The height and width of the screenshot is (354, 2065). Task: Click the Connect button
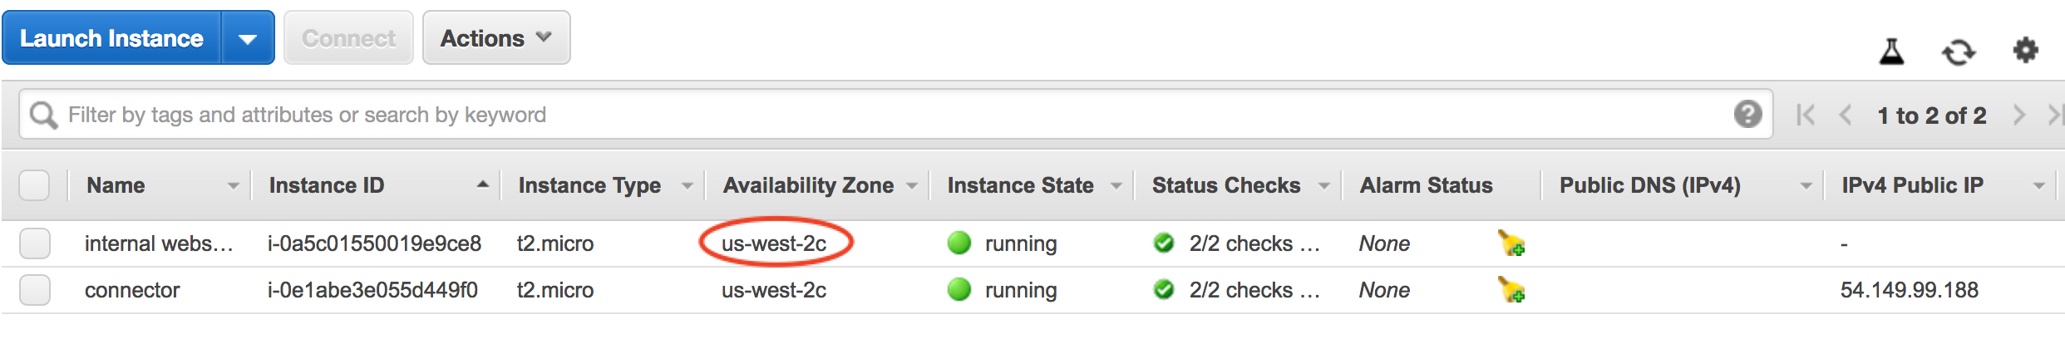pos(348,38)
